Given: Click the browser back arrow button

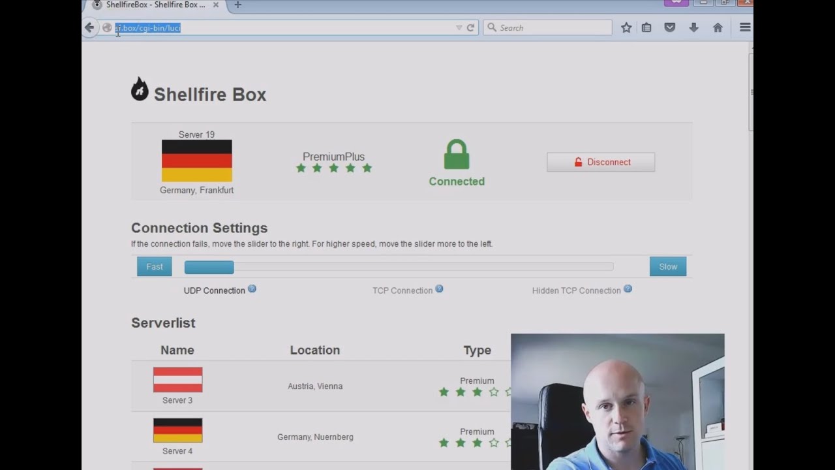Looking at the screenshot, I should click(x=89, y=27).
